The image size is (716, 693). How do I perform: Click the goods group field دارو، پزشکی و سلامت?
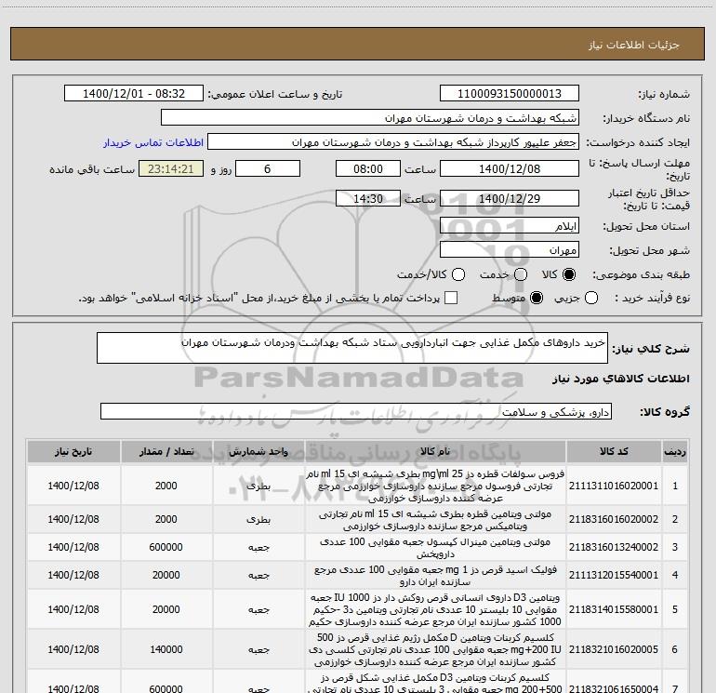356,411
